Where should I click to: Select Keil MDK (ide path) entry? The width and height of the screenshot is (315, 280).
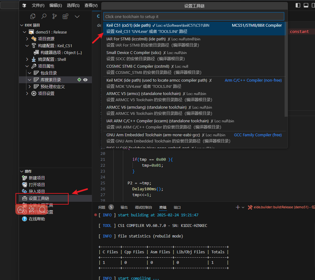tap(194, 84)
